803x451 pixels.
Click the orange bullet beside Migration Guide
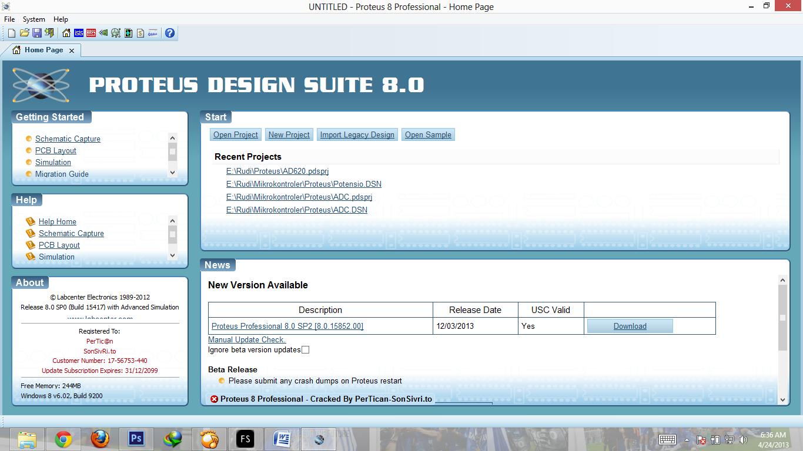28,174
